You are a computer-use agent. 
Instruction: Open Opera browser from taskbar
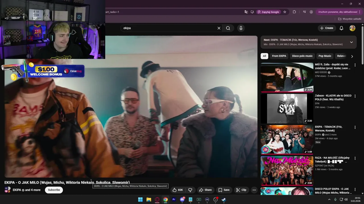click(x=157, y=199)
